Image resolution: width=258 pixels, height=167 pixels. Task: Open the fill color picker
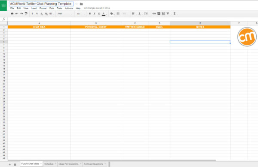pos(112,14)
